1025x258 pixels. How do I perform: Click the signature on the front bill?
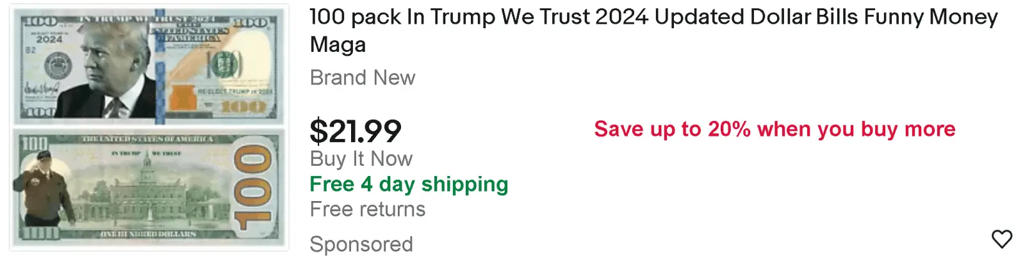pyautogui.click(x=40, y=89)
